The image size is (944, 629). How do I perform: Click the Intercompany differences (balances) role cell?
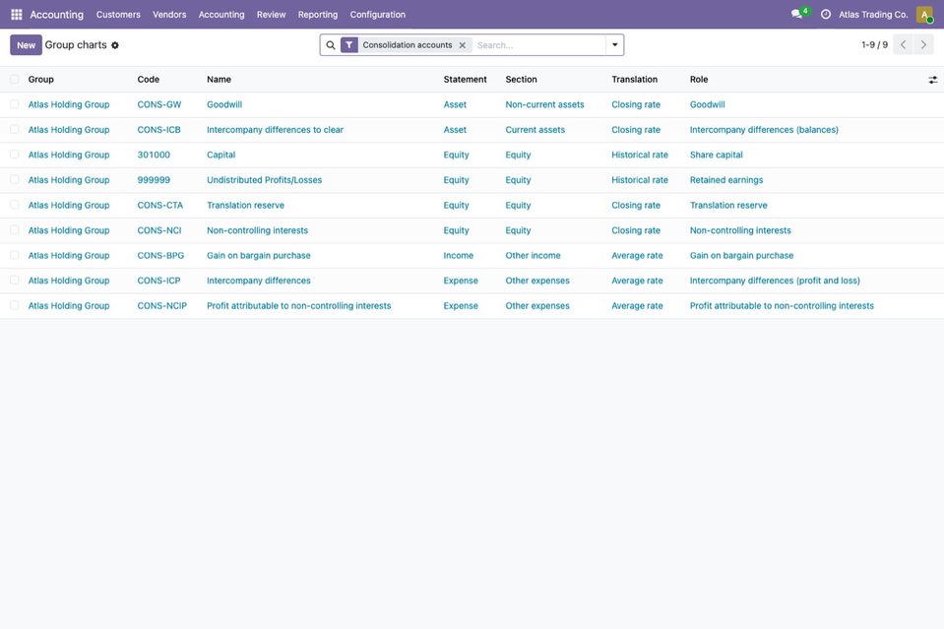coord(764,130)
